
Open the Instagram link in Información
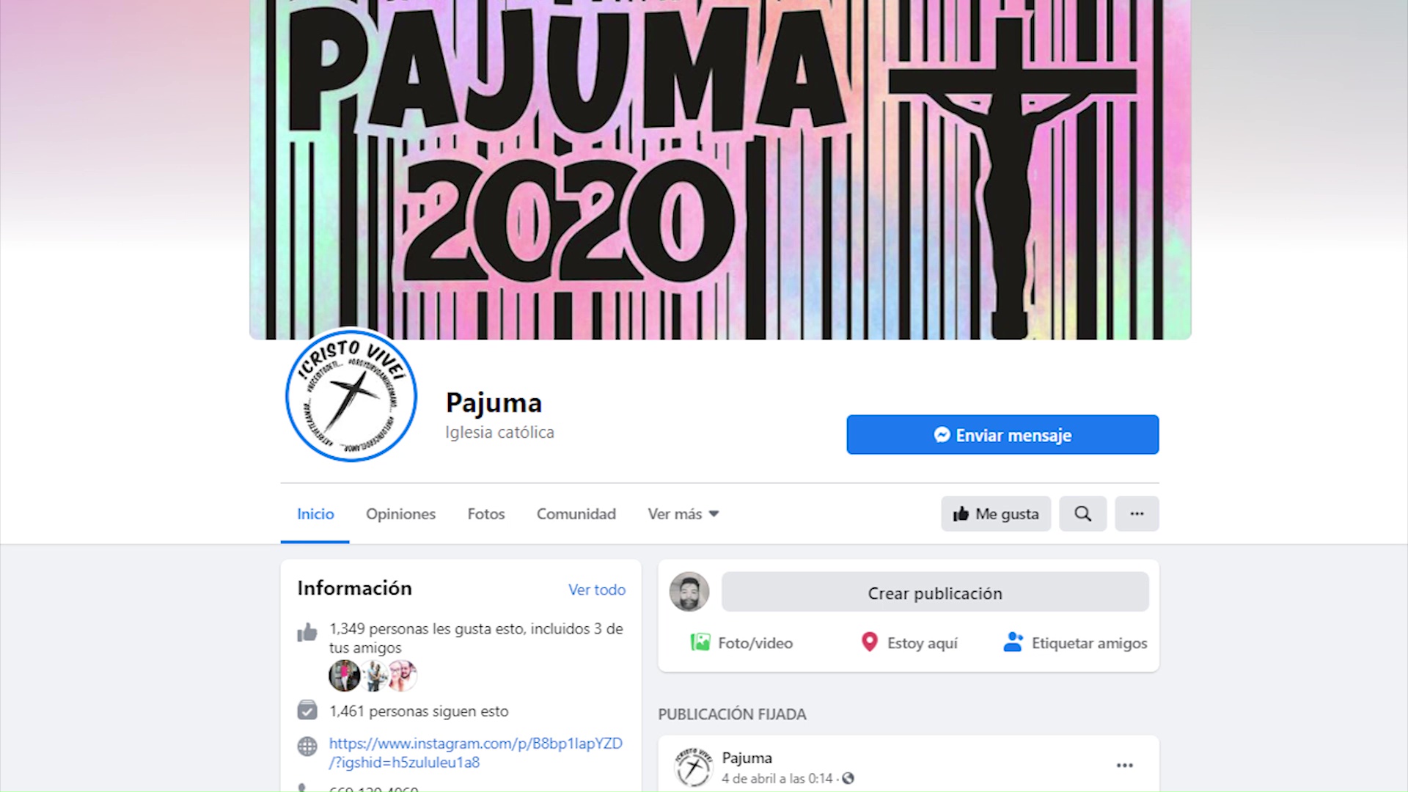(476, 753)
